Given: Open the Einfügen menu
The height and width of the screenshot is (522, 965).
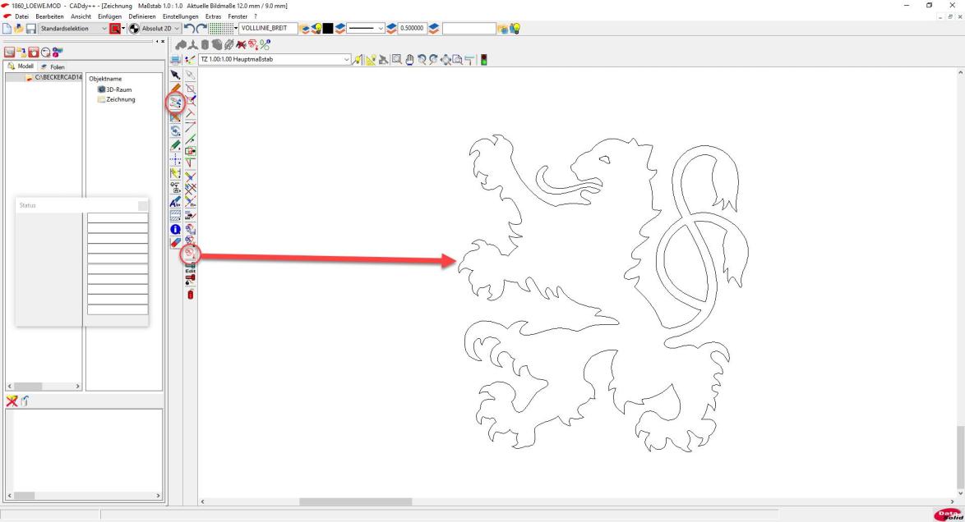Looking at the screenshot, I should 109,16.
